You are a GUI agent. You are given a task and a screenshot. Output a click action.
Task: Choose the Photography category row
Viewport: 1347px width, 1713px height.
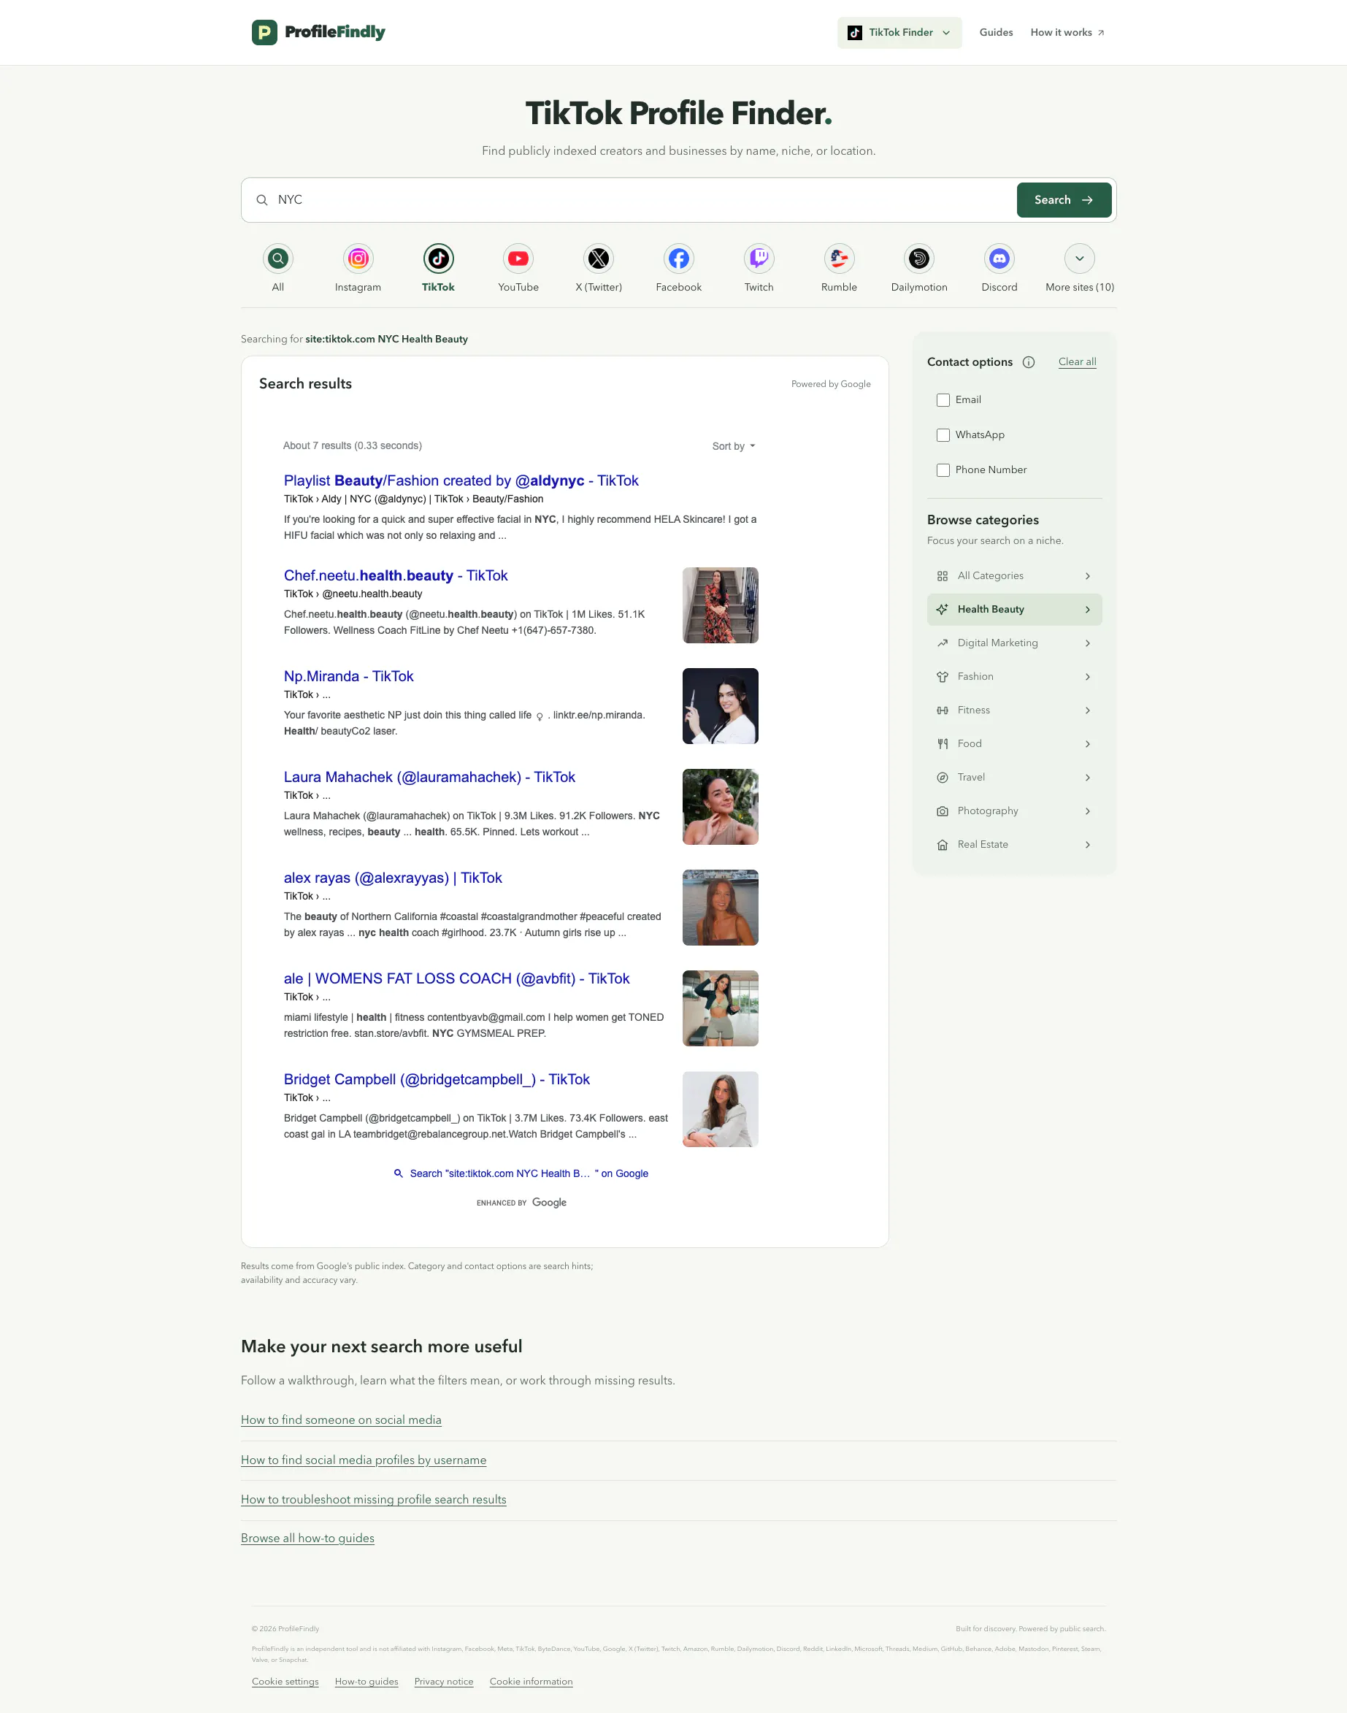click(1014, 810)
